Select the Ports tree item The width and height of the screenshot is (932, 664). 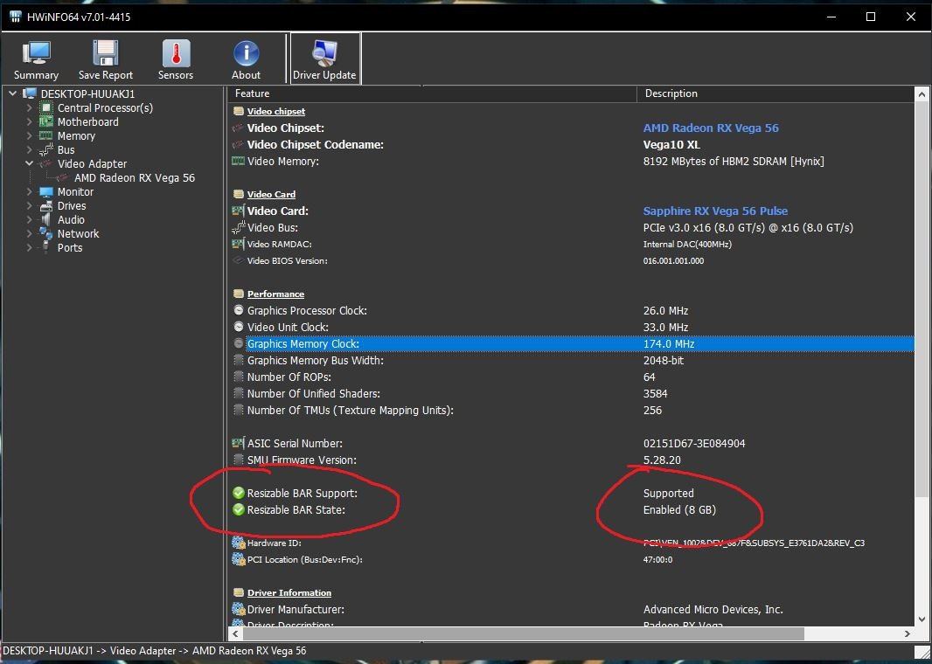[x=70, y=247]
